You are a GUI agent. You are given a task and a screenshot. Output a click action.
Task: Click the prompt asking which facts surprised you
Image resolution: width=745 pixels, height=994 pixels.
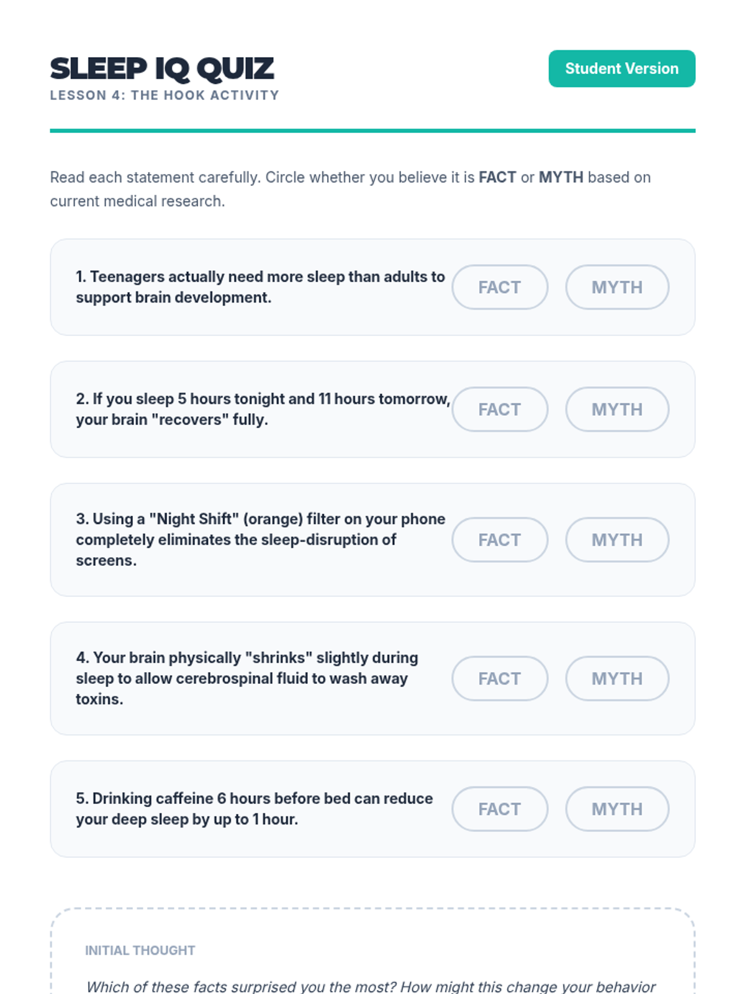371,987
